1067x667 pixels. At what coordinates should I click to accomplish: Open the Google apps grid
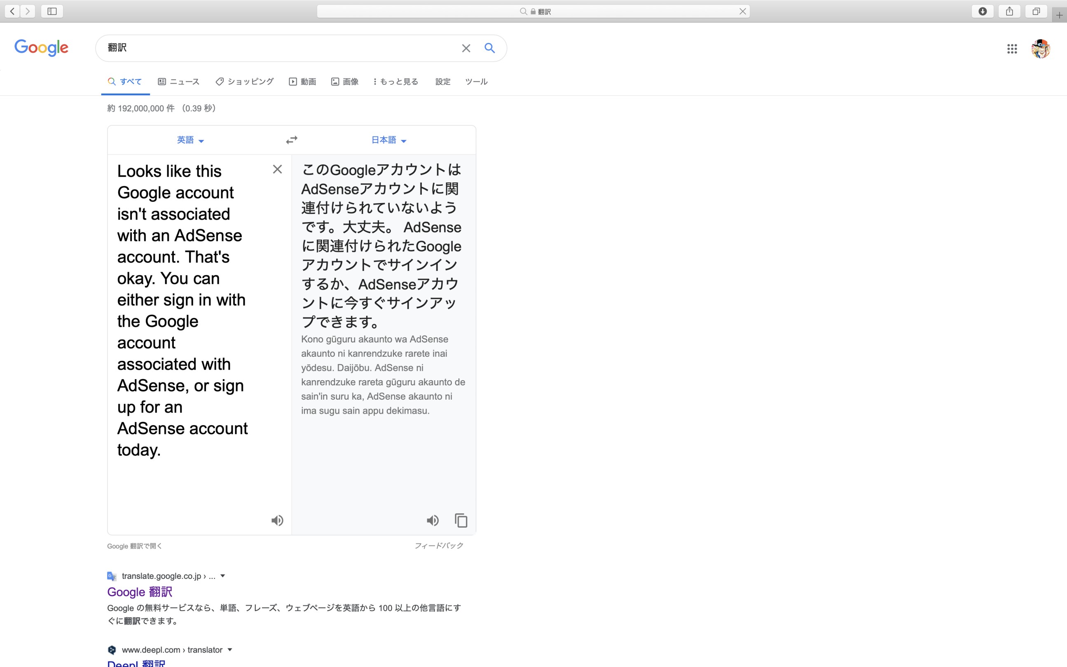1012,49
